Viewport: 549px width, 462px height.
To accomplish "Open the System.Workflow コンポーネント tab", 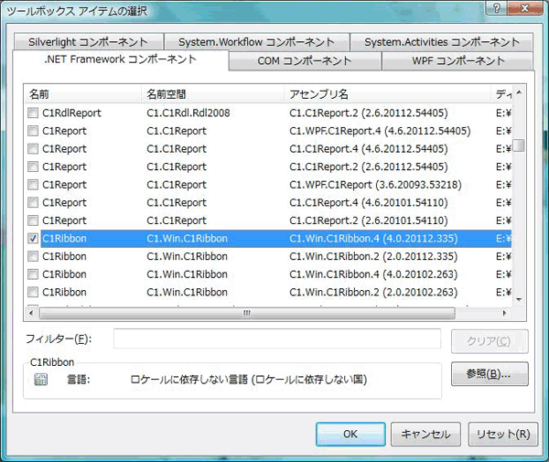I will click(x=256, y=42).
